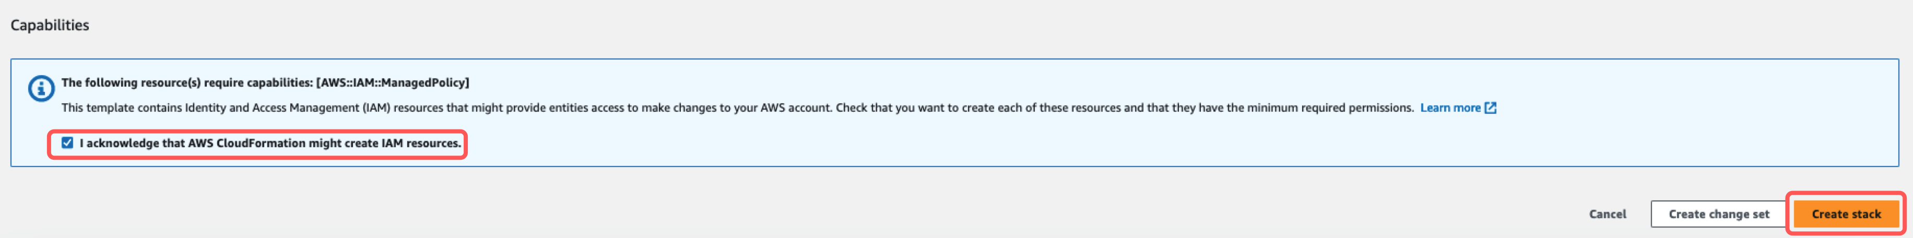Viewport: 1913px width, 238px height.
Task: Click empty area inside the blue info alert box
Action: 1114,145
